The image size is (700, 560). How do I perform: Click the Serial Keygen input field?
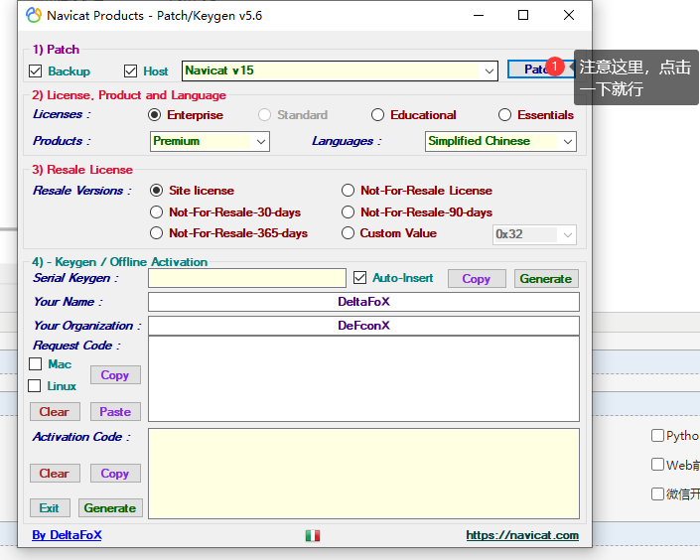click(x=247, y=278)
